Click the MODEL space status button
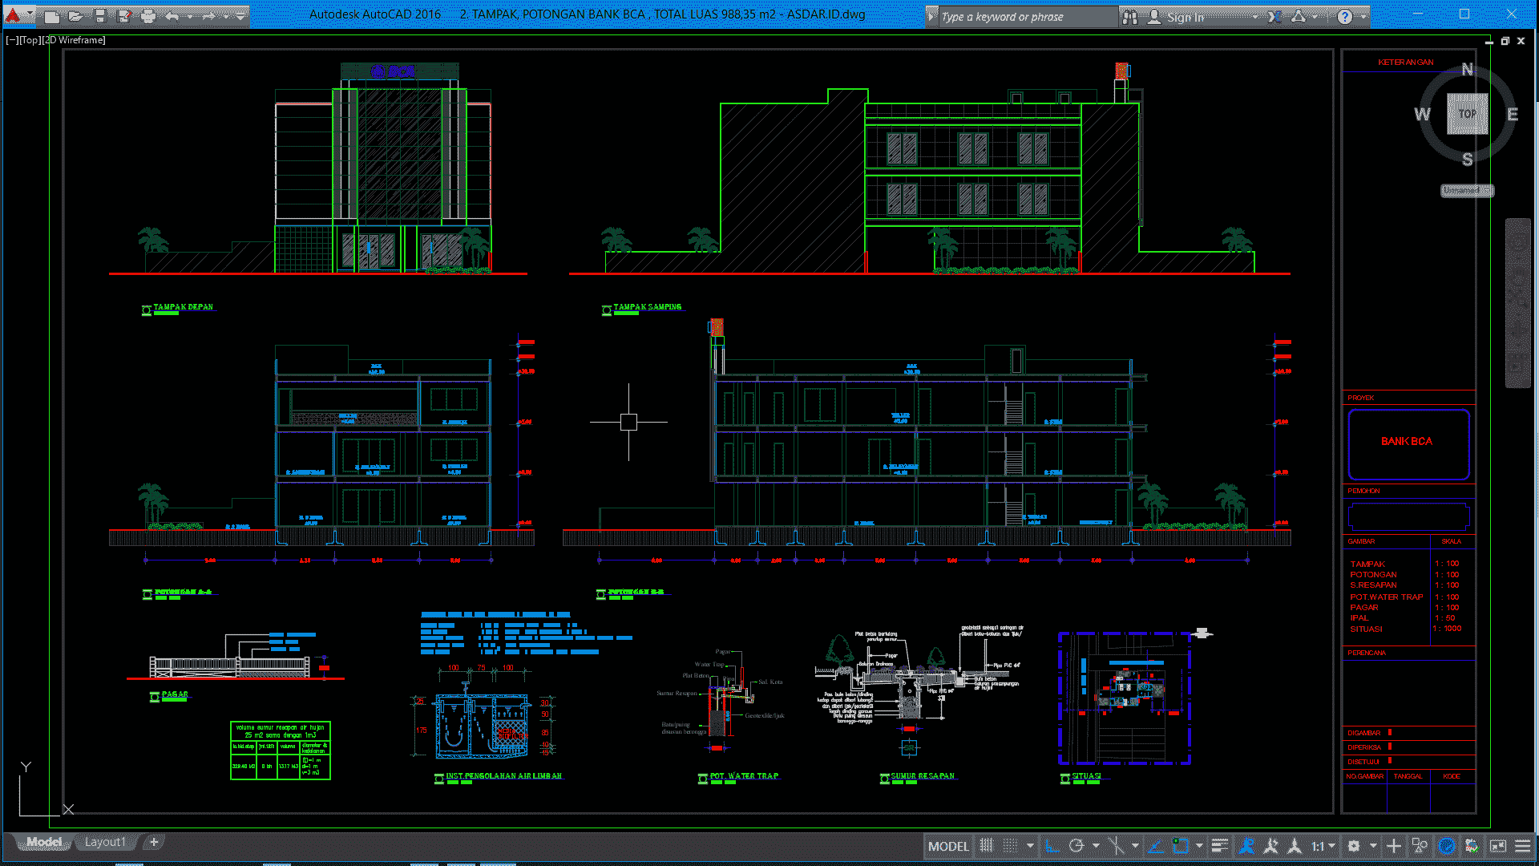 (948, 846)
